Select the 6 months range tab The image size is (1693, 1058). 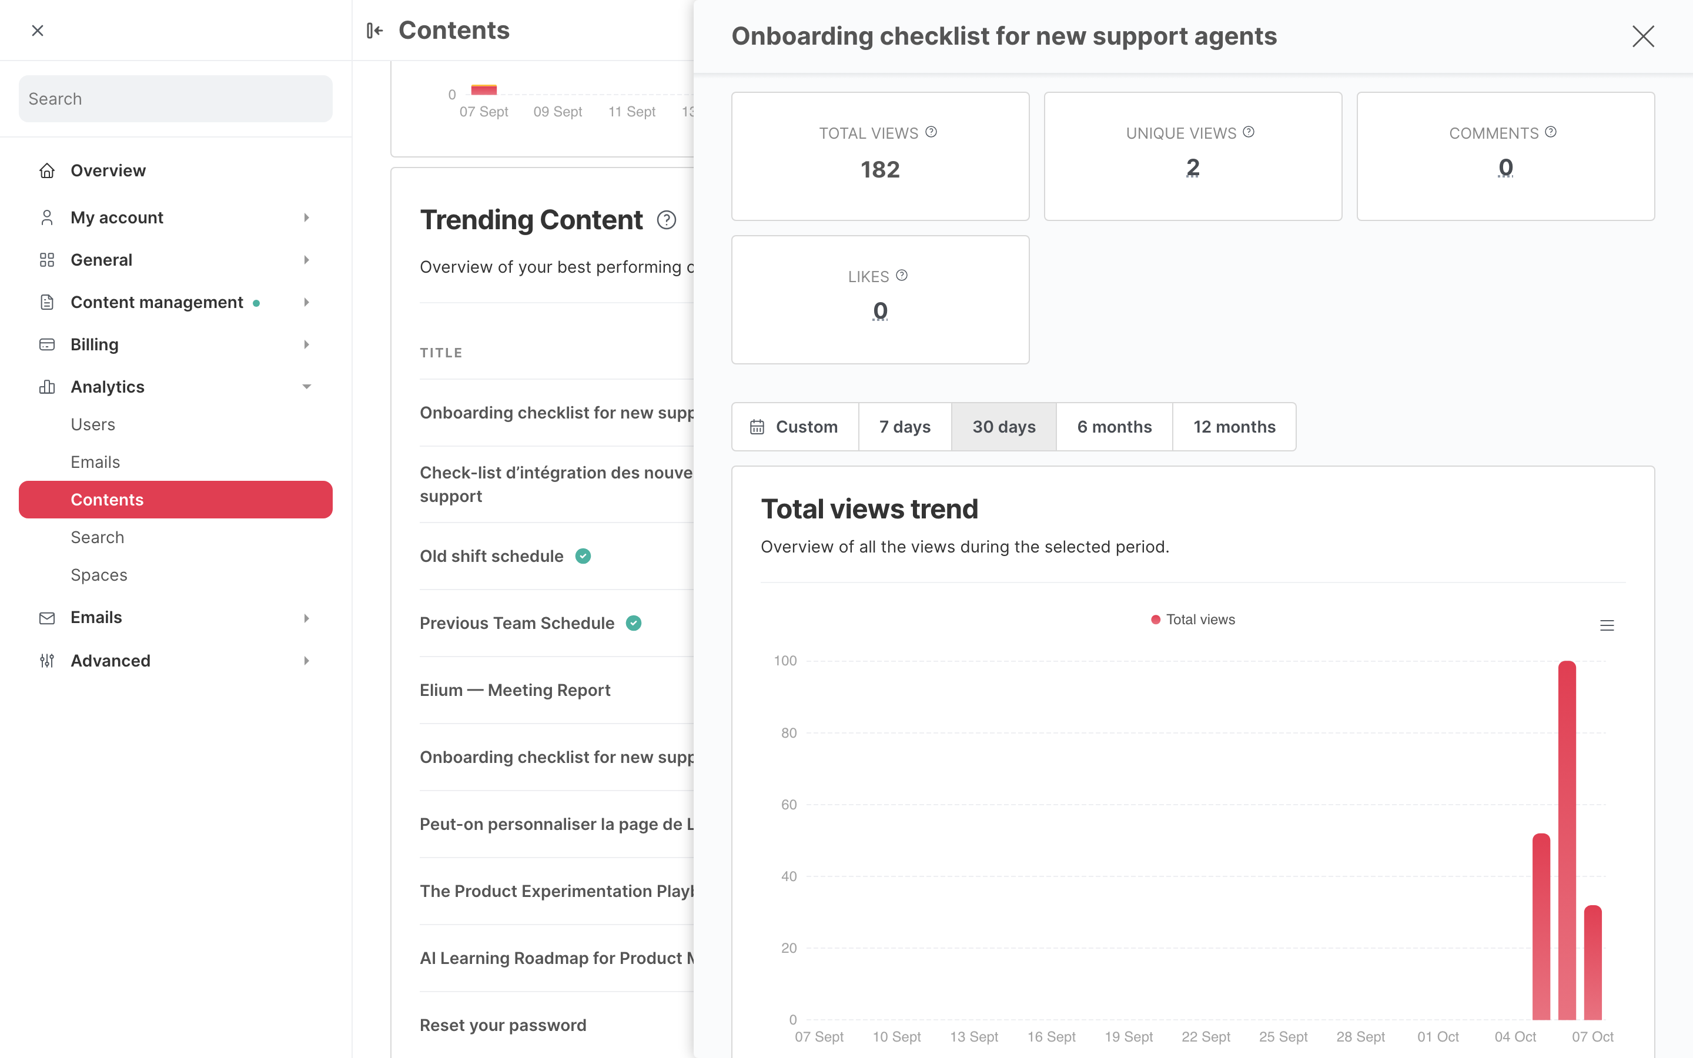pyautogui.click(x=1115, y=426)
